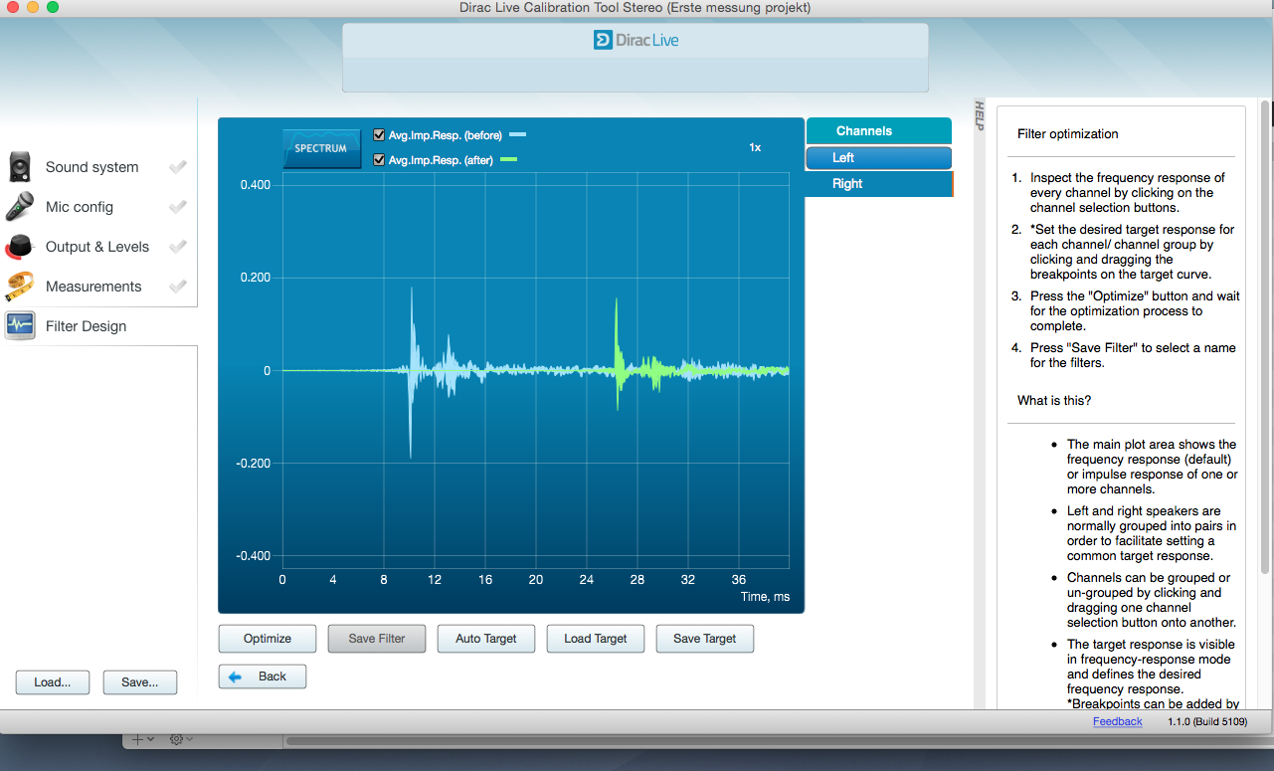This screenshot has width=1274, height=771.
Task: Click the "1.1.0 (Build 5109)" version text
Action: (1207, 721)
